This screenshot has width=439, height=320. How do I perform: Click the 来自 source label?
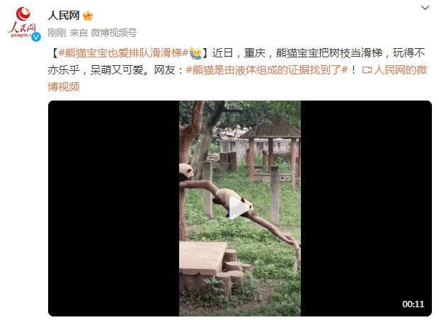pyautogui.click(x=79, y=33)
